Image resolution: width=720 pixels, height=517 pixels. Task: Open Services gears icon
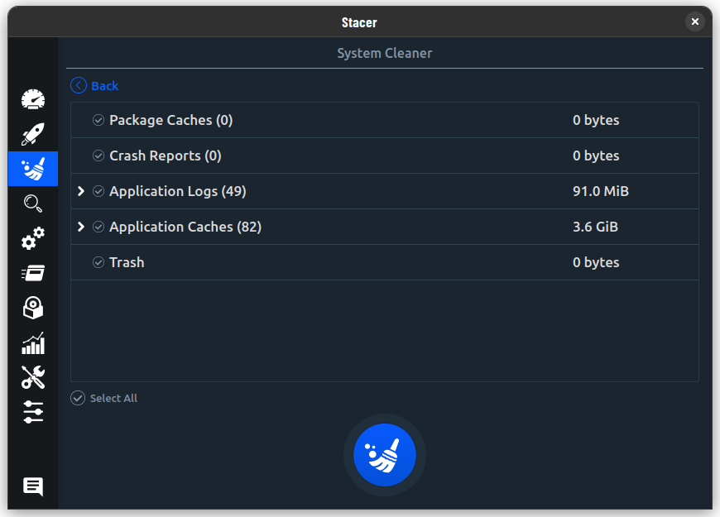pos(33,238)
